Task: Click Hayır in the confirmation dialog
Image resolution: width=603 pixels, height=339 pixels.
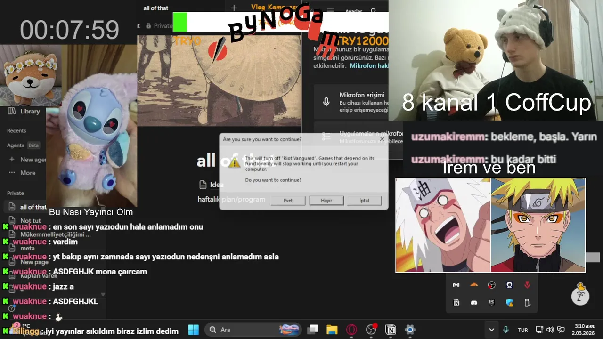Action: click(x=326, y=200)
